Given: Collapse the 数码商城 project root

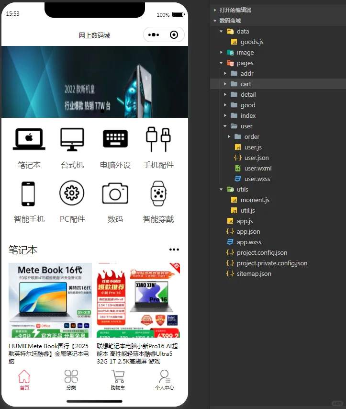Looking at the screenshot, I should [215, 21].
